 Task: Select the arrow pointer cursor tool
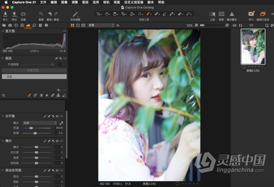(x=98, y=14)
